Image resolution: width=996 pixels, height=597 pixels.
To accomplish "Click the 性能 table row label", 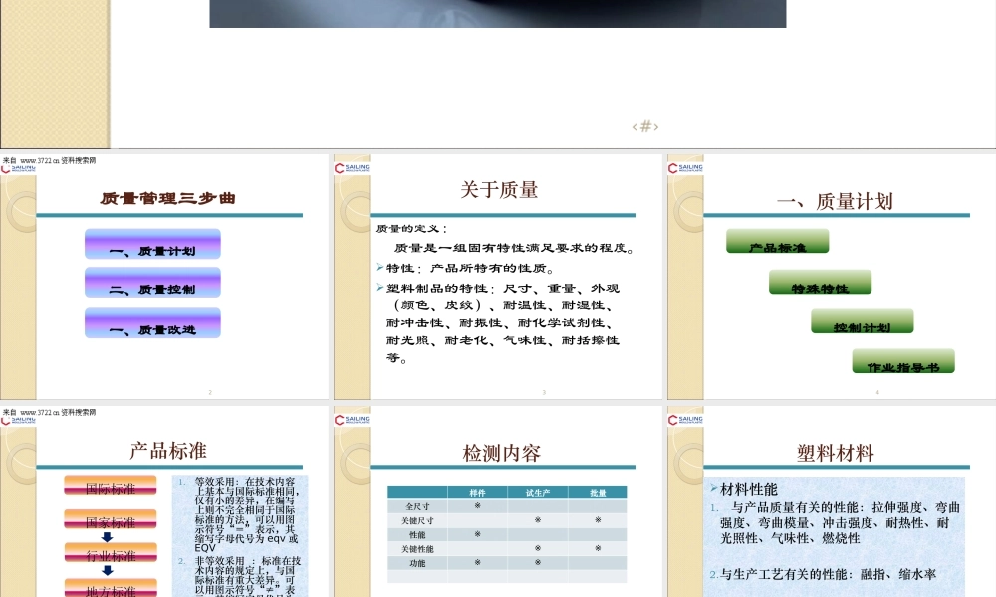I will point(417,535).
